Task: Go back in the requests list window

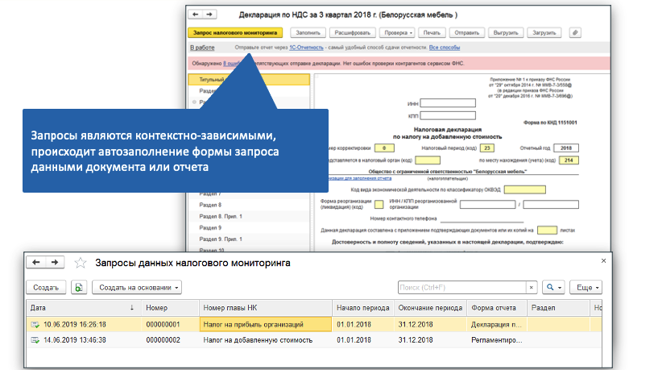Action: pos(36,263)
